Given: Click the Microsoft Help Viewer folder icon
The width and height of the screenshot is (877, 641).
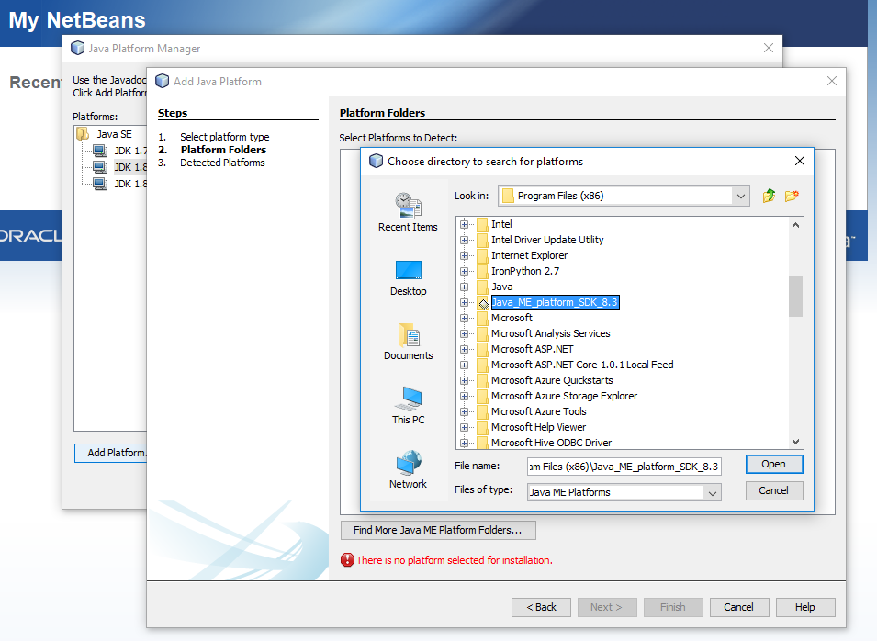Looking at the screenshot, I should pos(482,427).
